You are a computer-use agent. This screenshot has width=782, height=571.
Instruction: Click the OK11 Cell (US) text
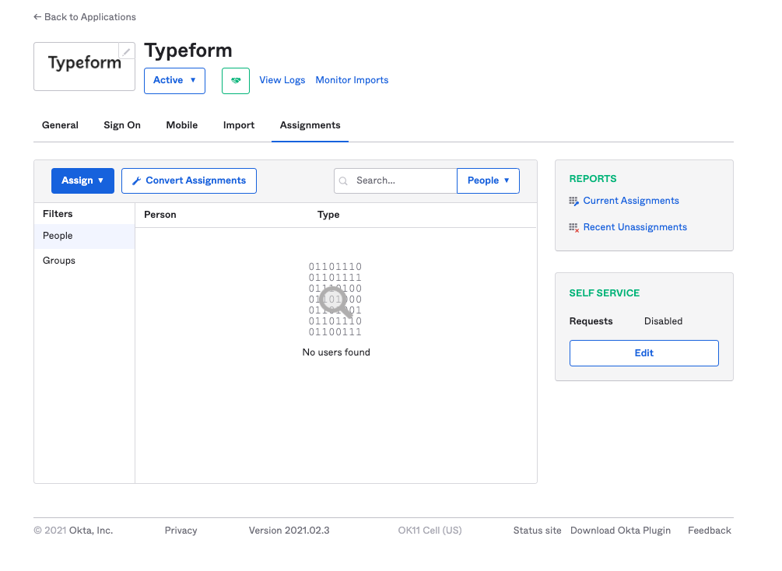(430, 531)
